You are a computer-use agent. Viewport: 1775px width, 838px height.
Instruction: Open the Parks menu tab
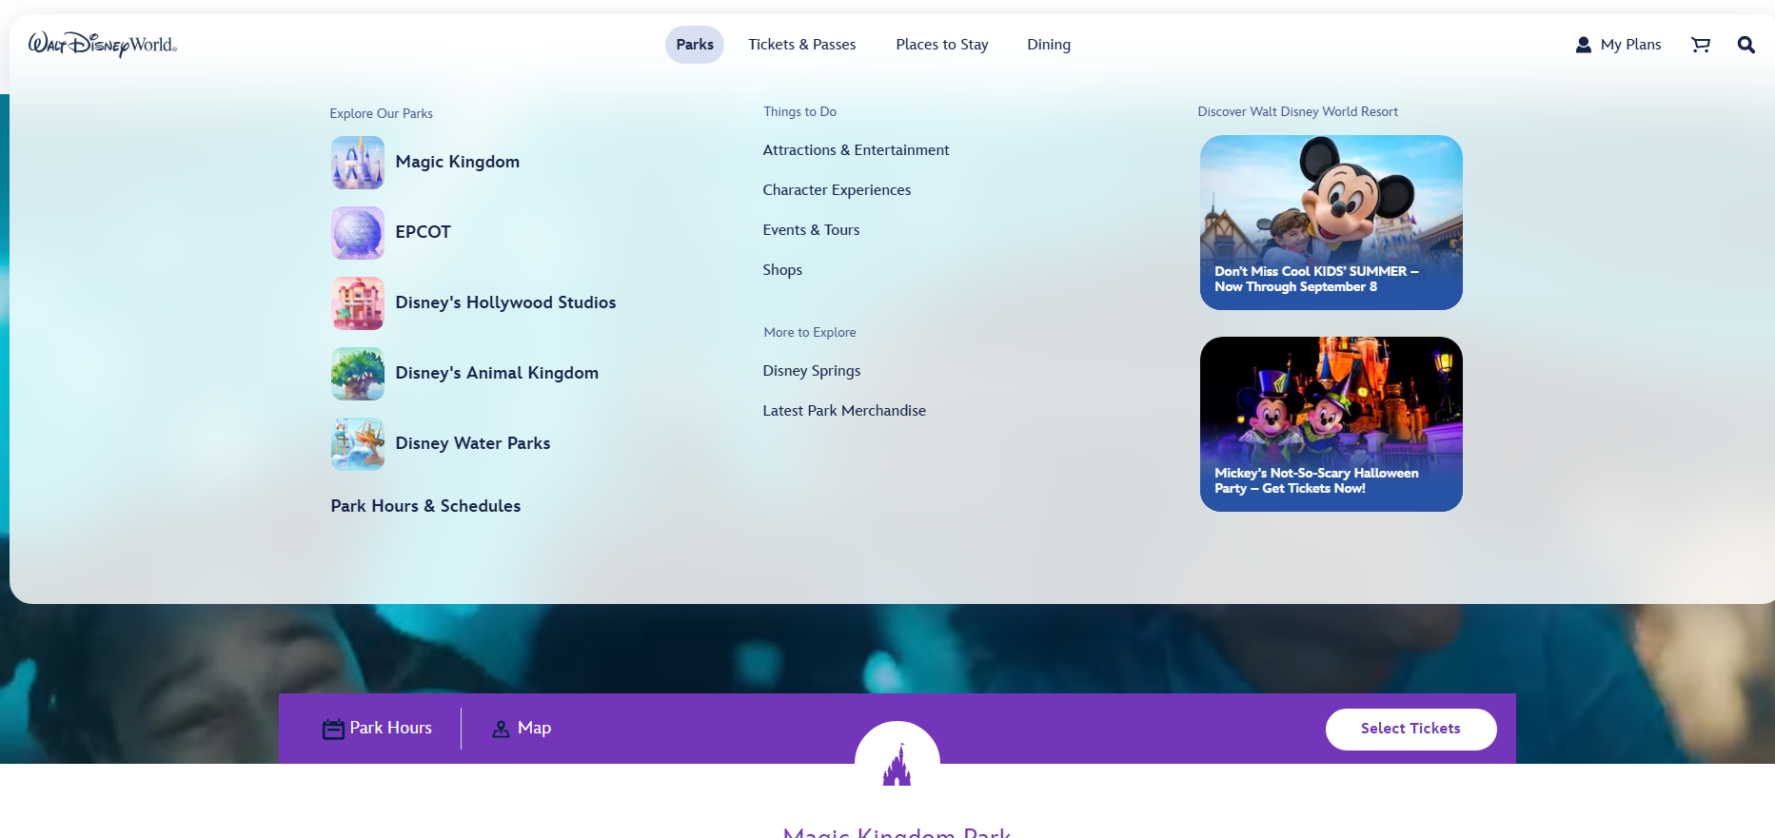[695, 45]
